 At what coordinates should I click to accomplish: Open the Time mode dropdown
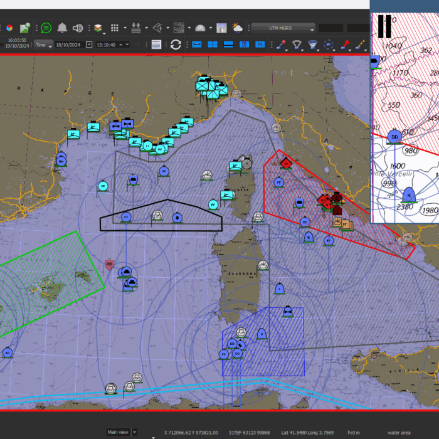[x=44, y=45]
